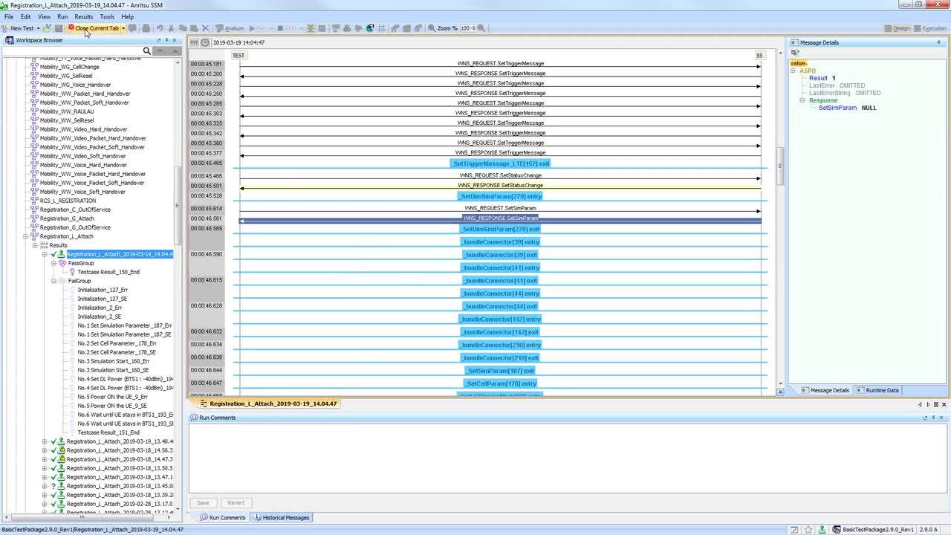Select the WNS_RESPONSE SetStatusChange message row
The width and height of the screenshot is (951, 535).
tap(500, 186)
